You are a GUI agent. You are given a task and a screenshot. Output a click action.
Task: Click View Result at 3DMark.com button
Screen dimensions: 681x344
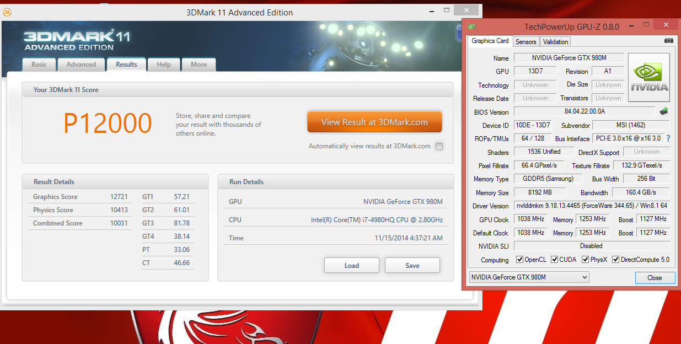click(x=374, y=122)
